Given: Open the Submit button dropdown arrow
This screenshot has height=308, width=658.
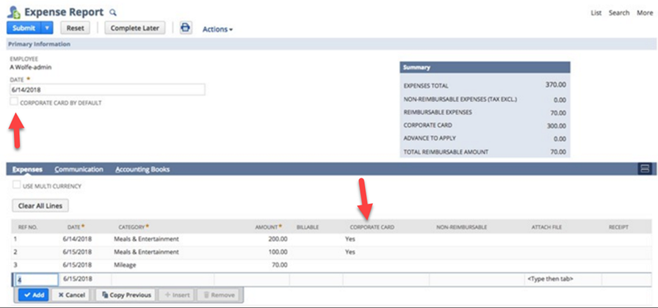Looking at the screenshot, I should 47,29.
